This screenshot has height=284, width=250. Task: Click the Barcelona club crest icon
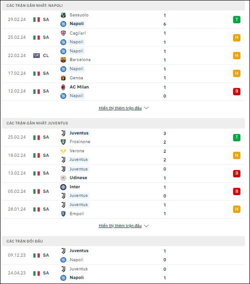(x=63, y=60)
